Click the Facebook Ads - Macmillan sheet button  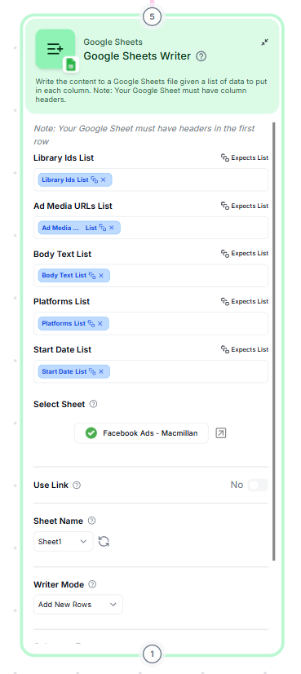(141, 432)
